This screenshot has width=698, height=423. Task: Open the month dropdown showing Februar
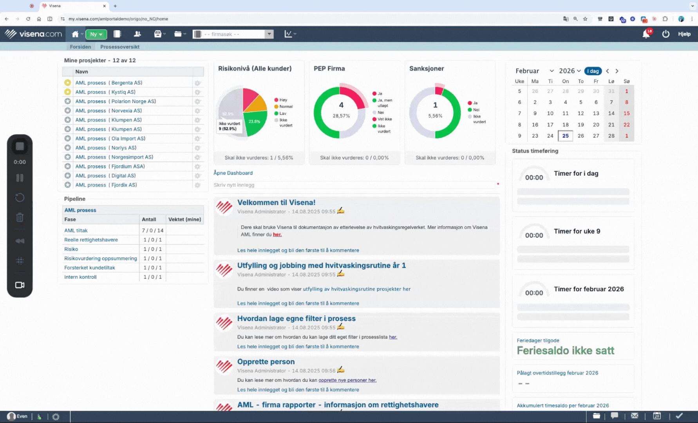click(x=535, y=71)
